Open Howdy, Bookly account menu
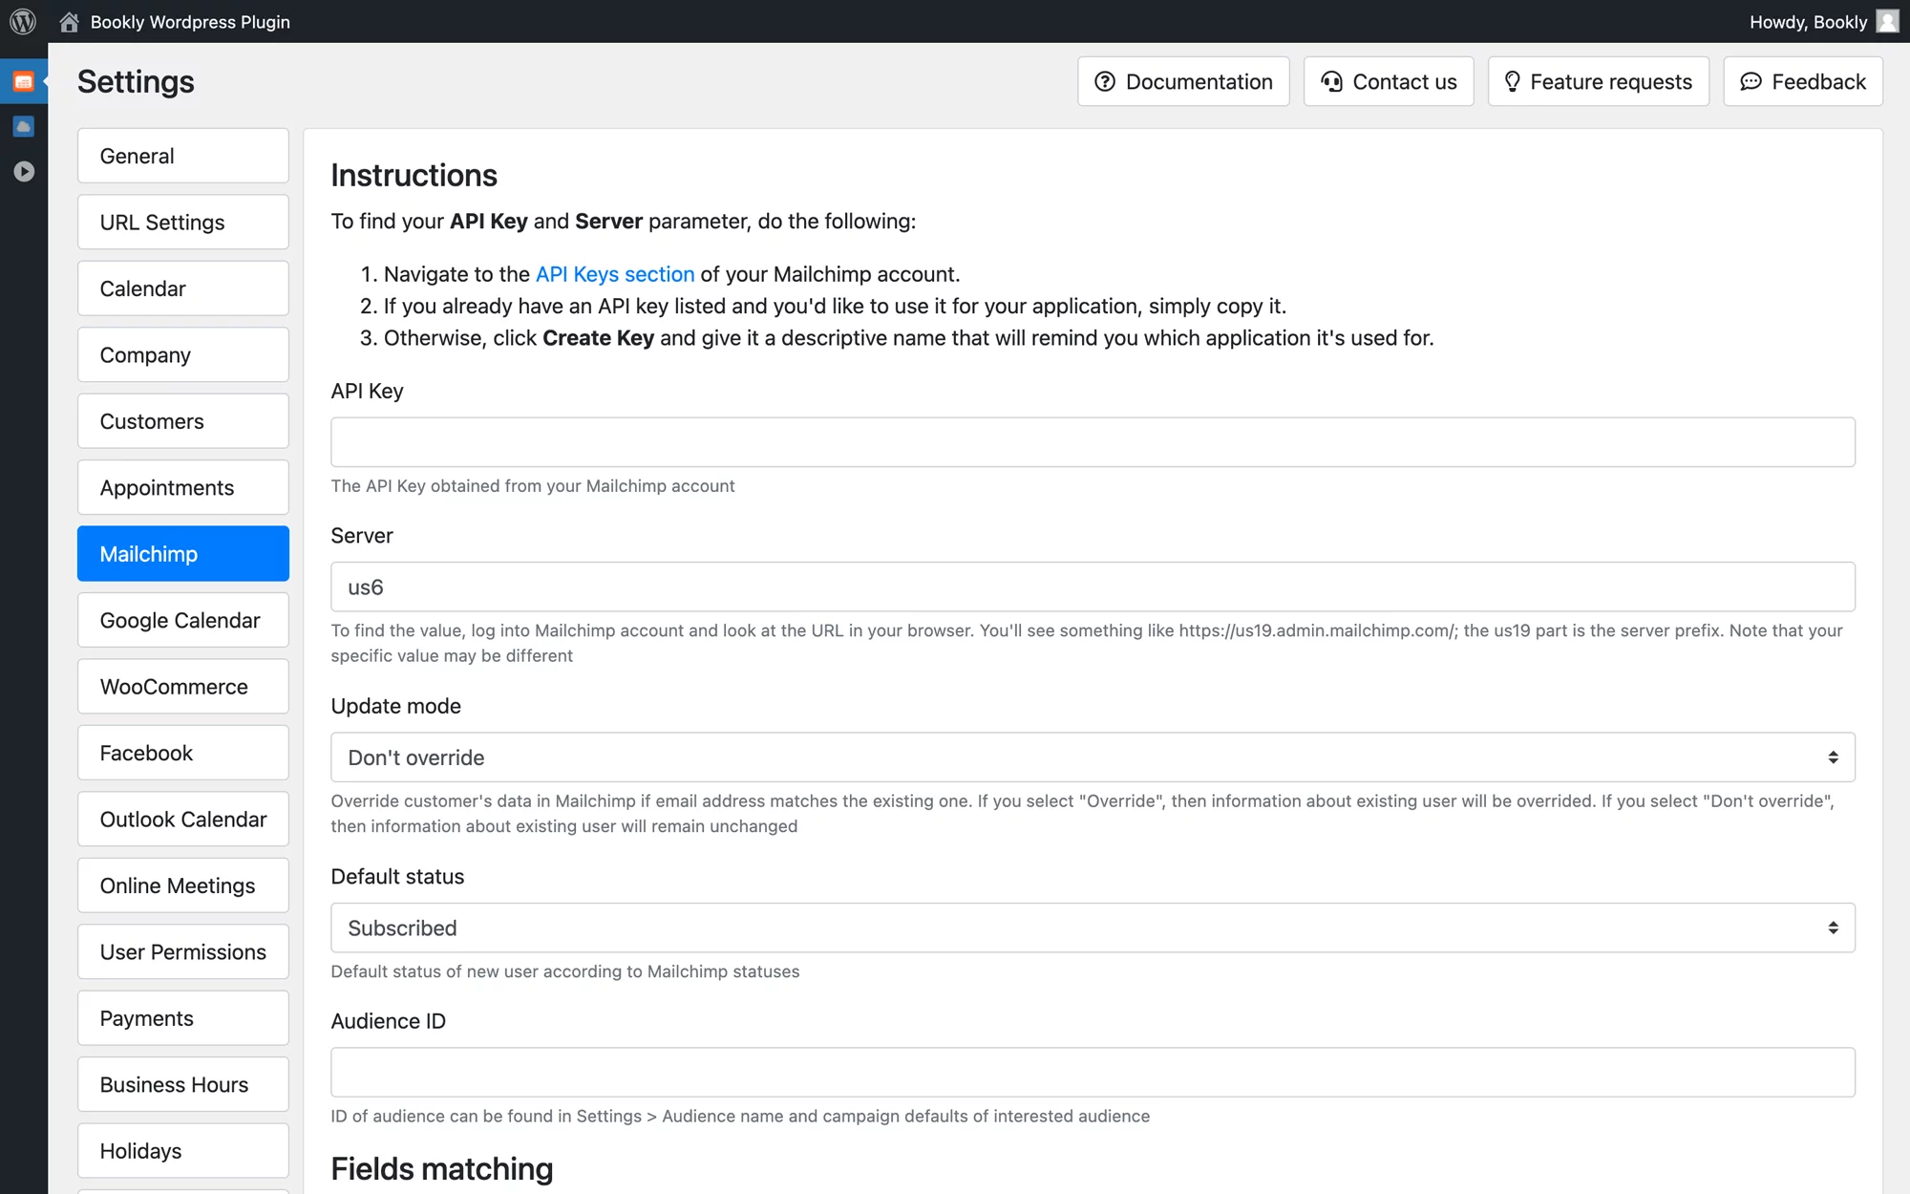Viewport: 1910px width, 1194px height. coord(1808,22)
